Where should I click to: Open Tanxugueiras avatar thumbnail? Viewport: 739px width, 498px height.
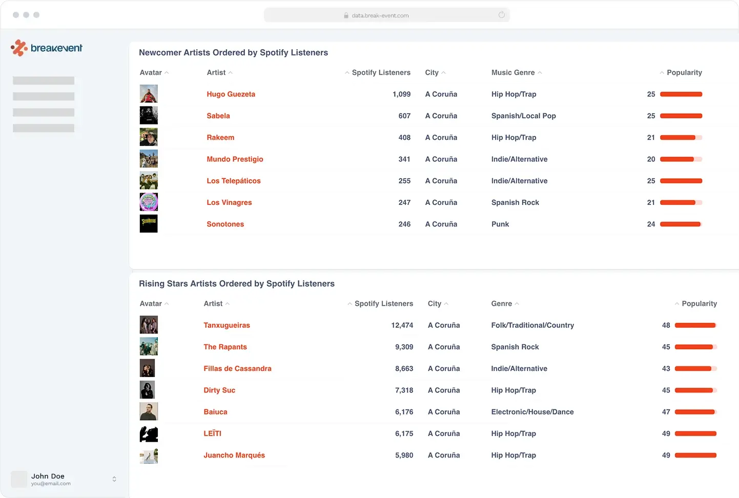tap(149, 325)
